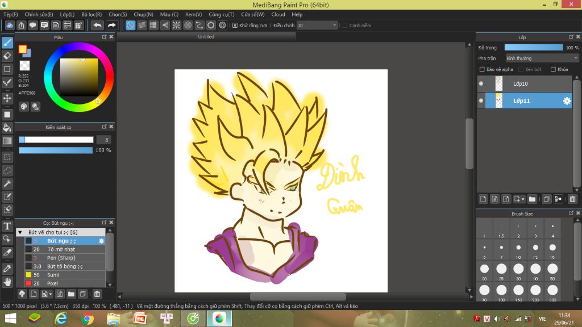Turn snap off with the Snap Off icon
This screenshot has height=327, width=582.
130,25
